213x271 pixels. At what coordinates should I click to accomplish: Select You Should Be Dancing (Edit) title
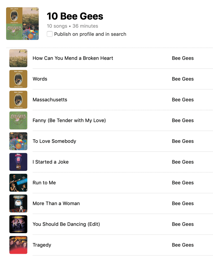(66, 224)
